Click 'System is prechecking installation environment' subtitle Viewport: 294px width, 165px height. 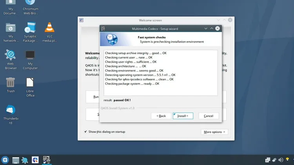pos(172,42)
